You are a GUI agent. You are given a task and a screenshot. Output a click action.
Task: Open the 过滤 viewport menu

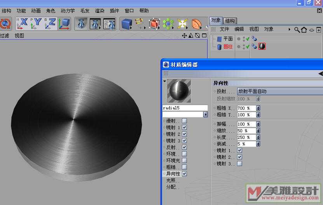tap(5, 36)
